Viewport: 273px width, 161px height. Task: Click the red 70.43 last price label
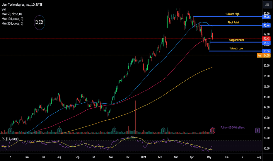[x=267, y=39]
